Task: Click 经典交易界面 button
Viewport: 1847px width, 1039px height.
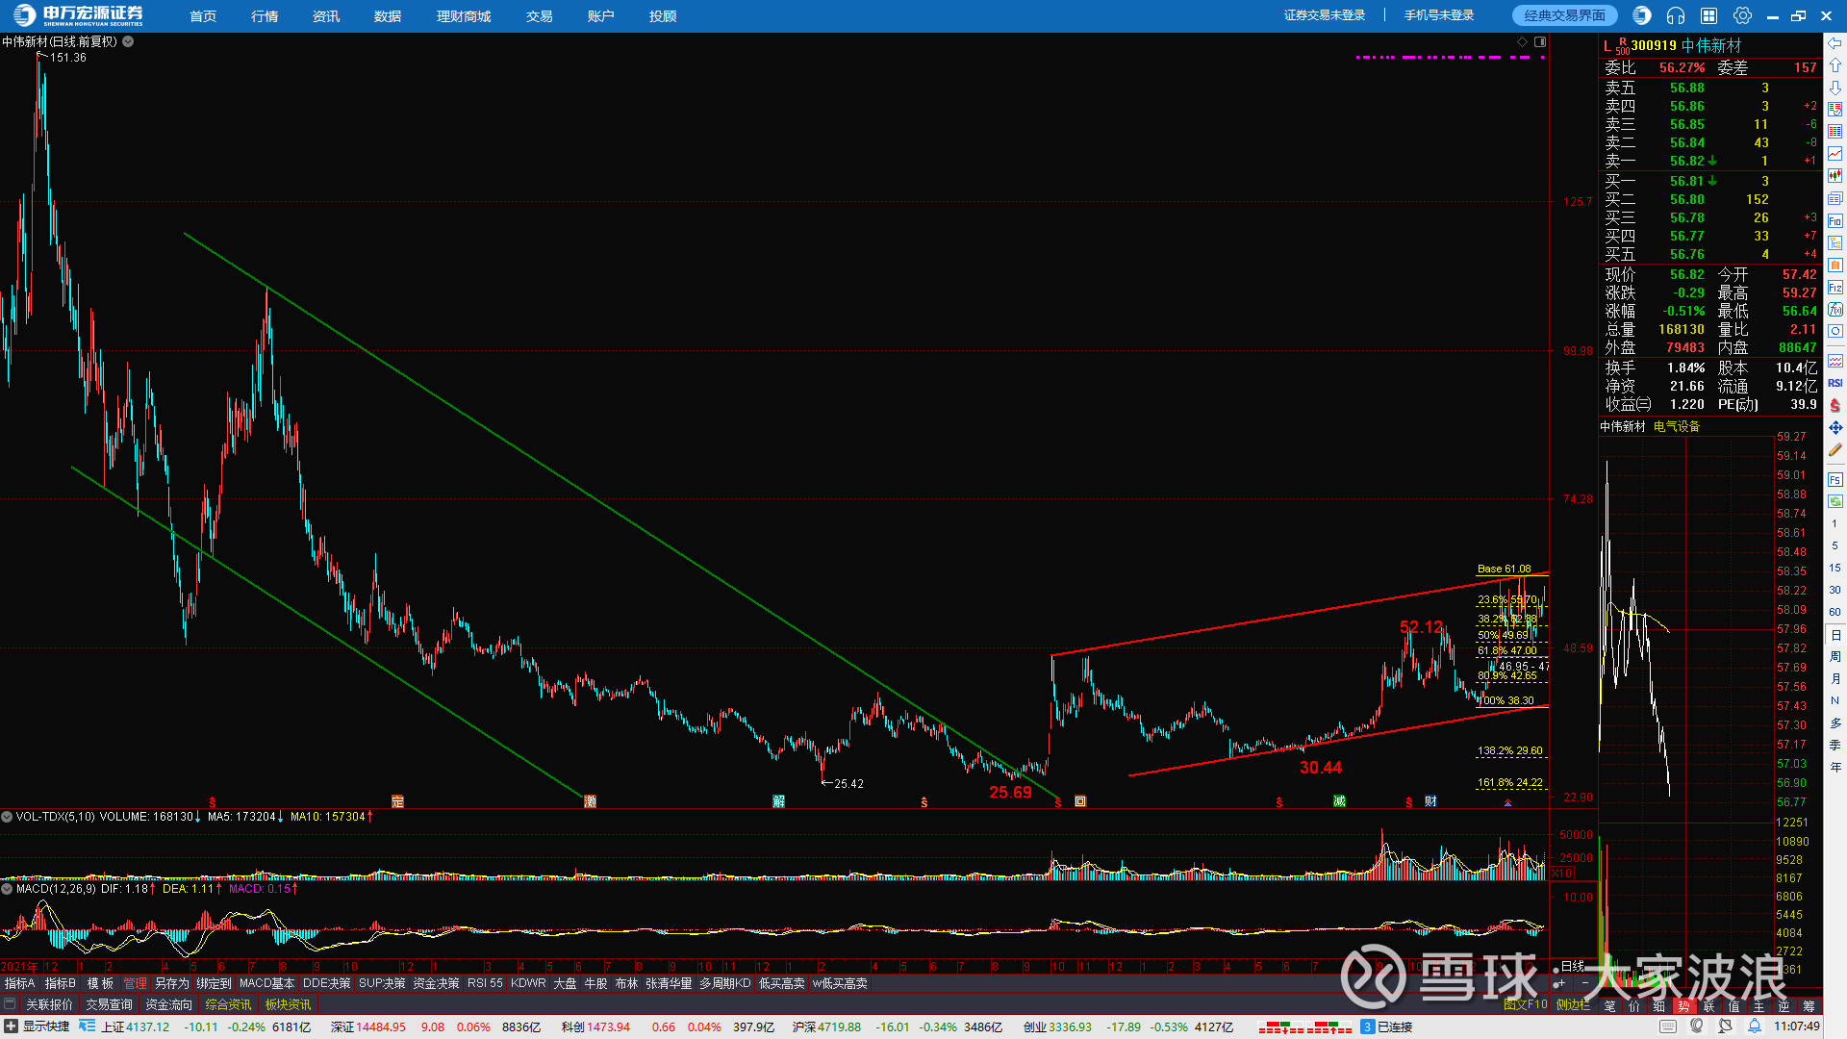Action: coord(1564,15)
